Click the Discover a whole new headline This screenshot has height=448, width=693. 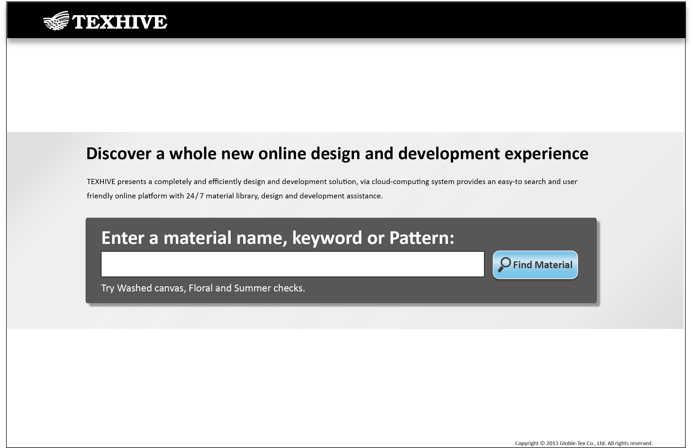[337, 154]
